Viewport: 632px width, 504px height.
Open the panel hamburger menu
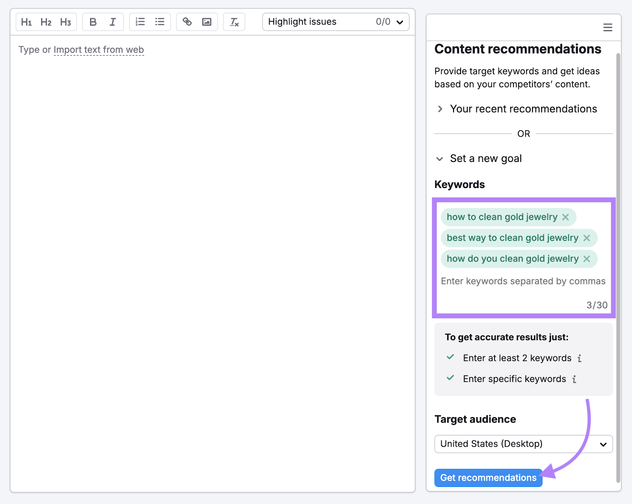607,27
